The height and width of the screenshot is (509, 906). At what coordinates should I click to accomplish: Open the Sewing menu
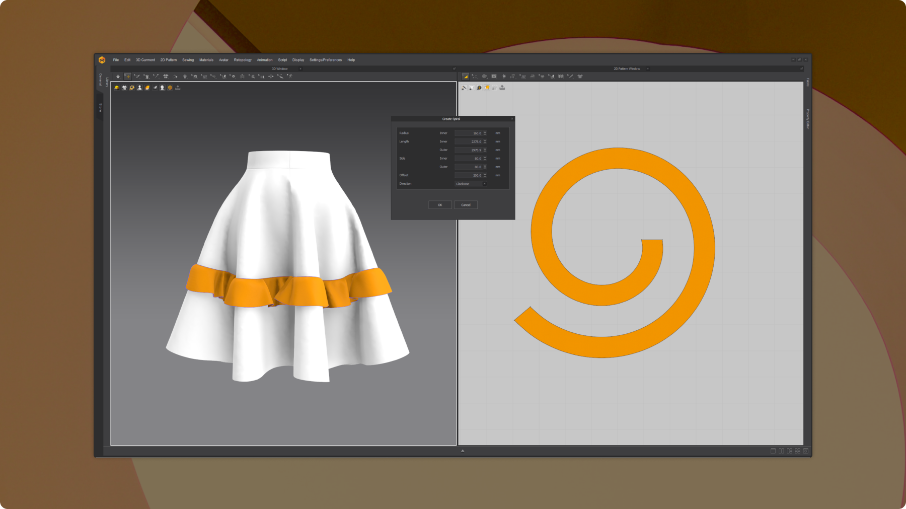[188, 59]
